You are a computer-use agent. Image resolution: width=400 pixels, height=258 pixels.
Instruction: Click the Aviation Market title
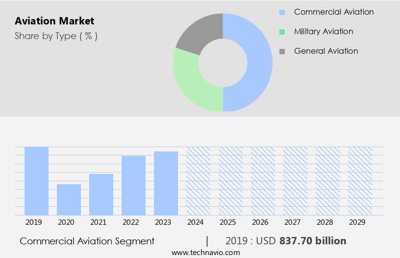[54, 21]
